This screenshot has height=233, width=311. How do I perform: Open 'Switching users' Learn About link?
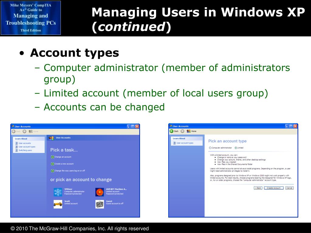[26, 150]
